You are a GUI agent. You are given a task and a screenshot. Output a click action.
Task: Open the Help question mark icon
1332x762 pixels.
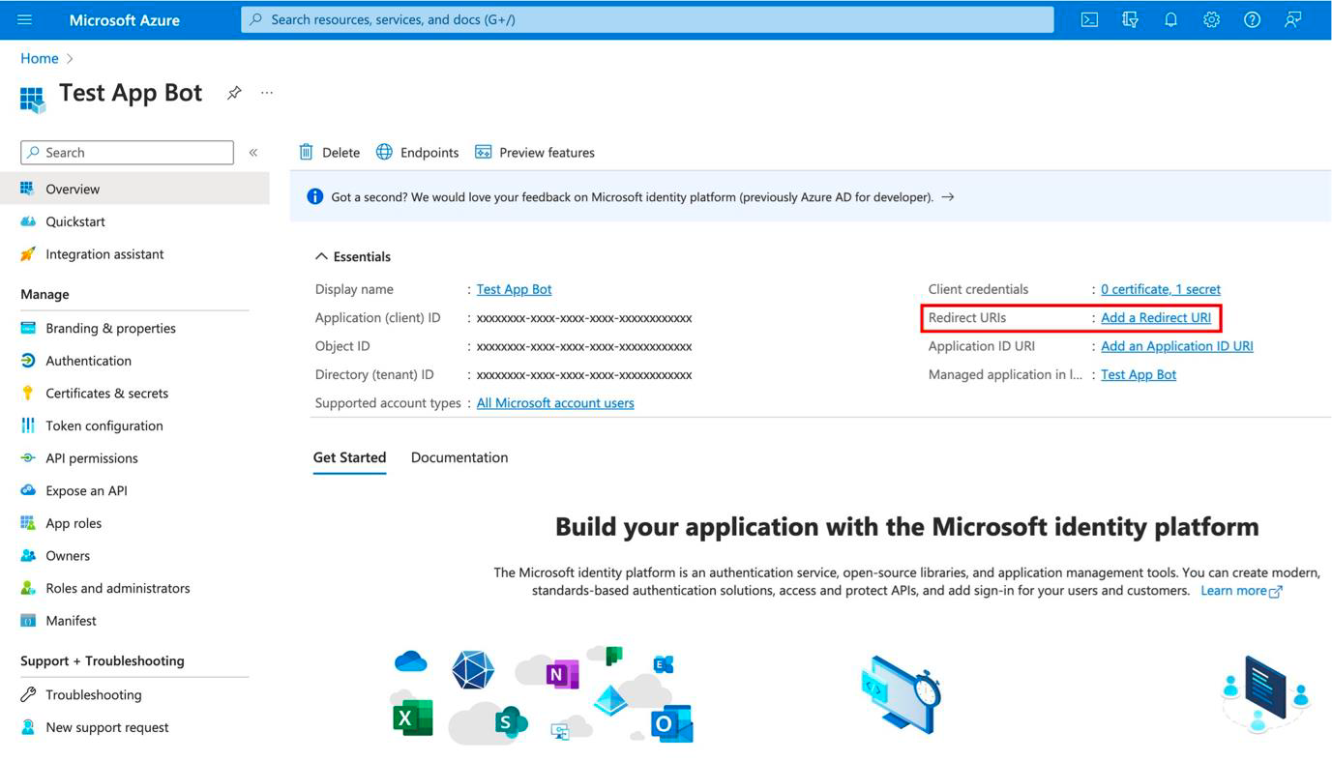[x=1252, y=19]
